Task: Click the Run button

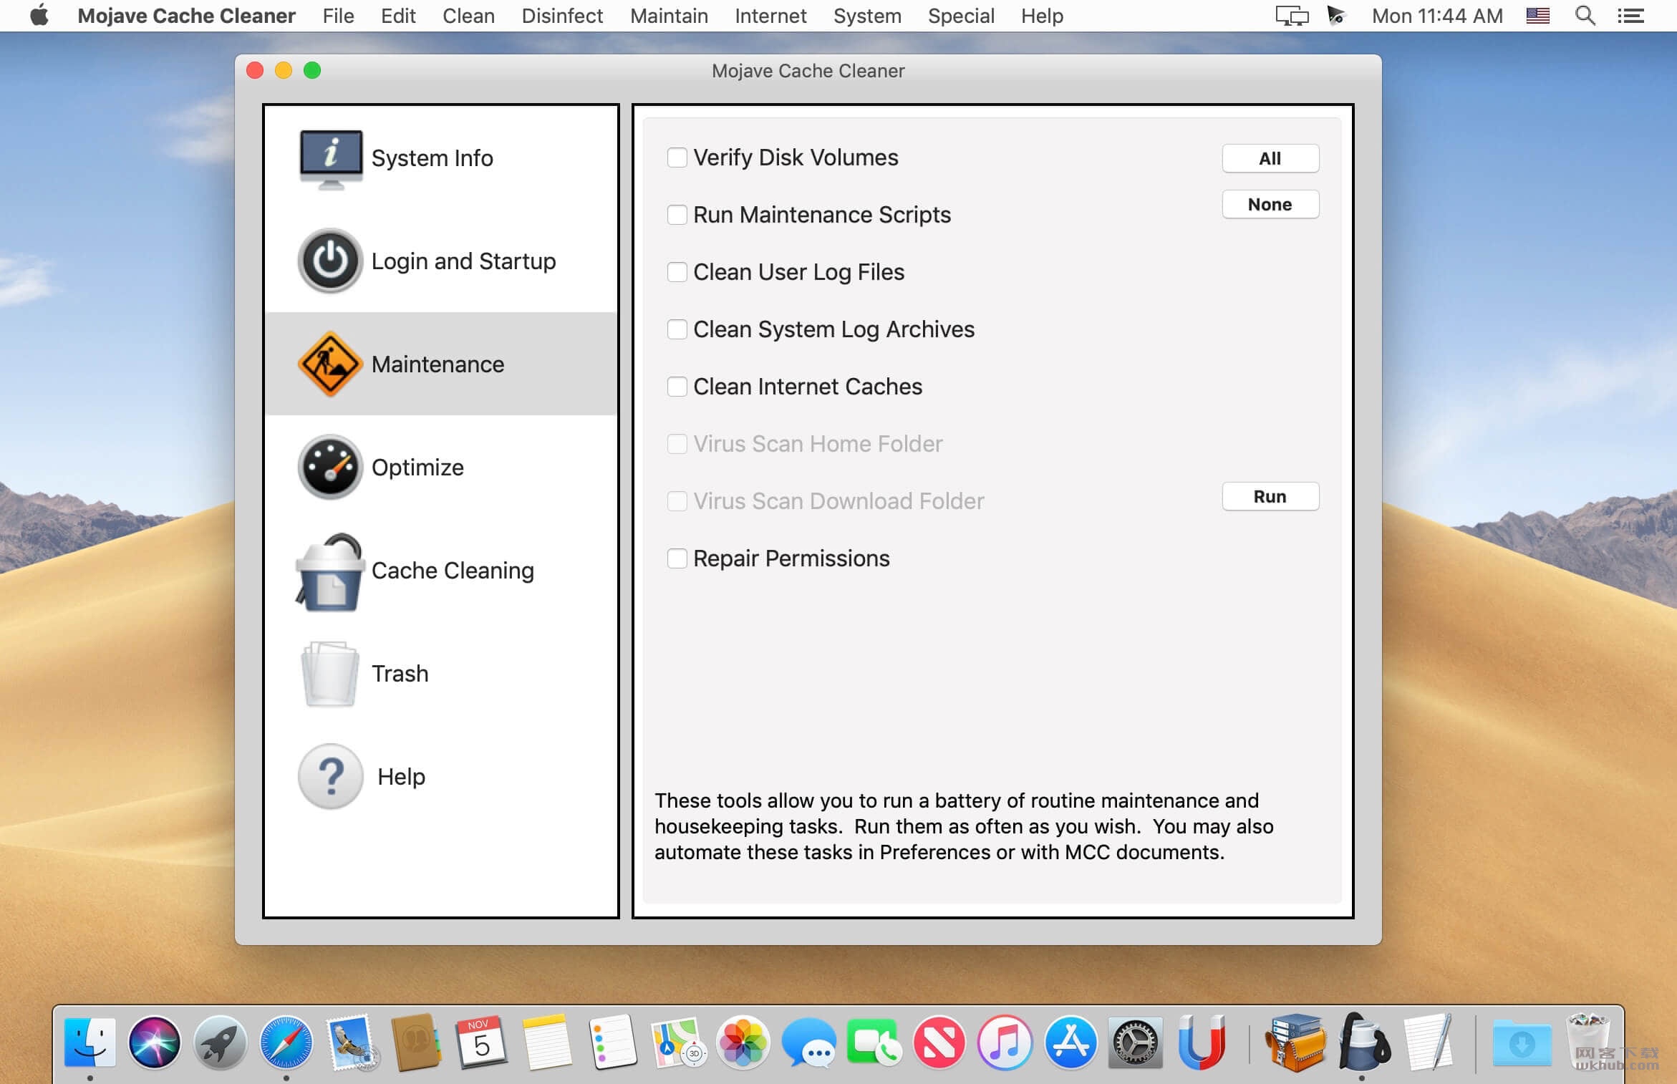Action: click(x=1270, y=496)
